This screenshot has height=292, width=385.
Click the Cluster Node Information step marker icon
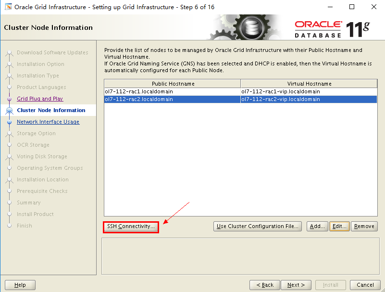tap(9, 110)
